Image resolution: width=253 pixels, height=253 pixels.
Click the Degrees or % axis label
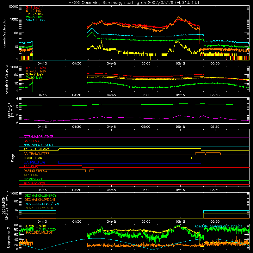8,237
